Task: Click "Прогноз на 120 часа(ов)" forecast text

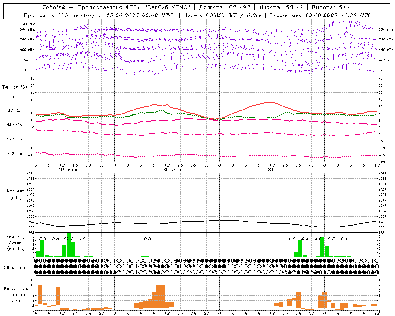Action: [x=59, y=15]
